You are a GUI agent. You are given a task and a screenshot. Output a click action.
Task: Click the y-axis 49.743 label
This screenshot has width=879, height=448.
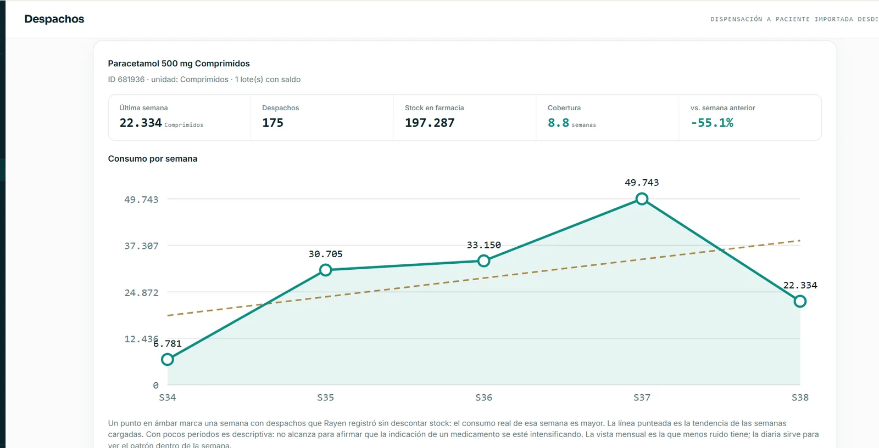pos(141,200)
